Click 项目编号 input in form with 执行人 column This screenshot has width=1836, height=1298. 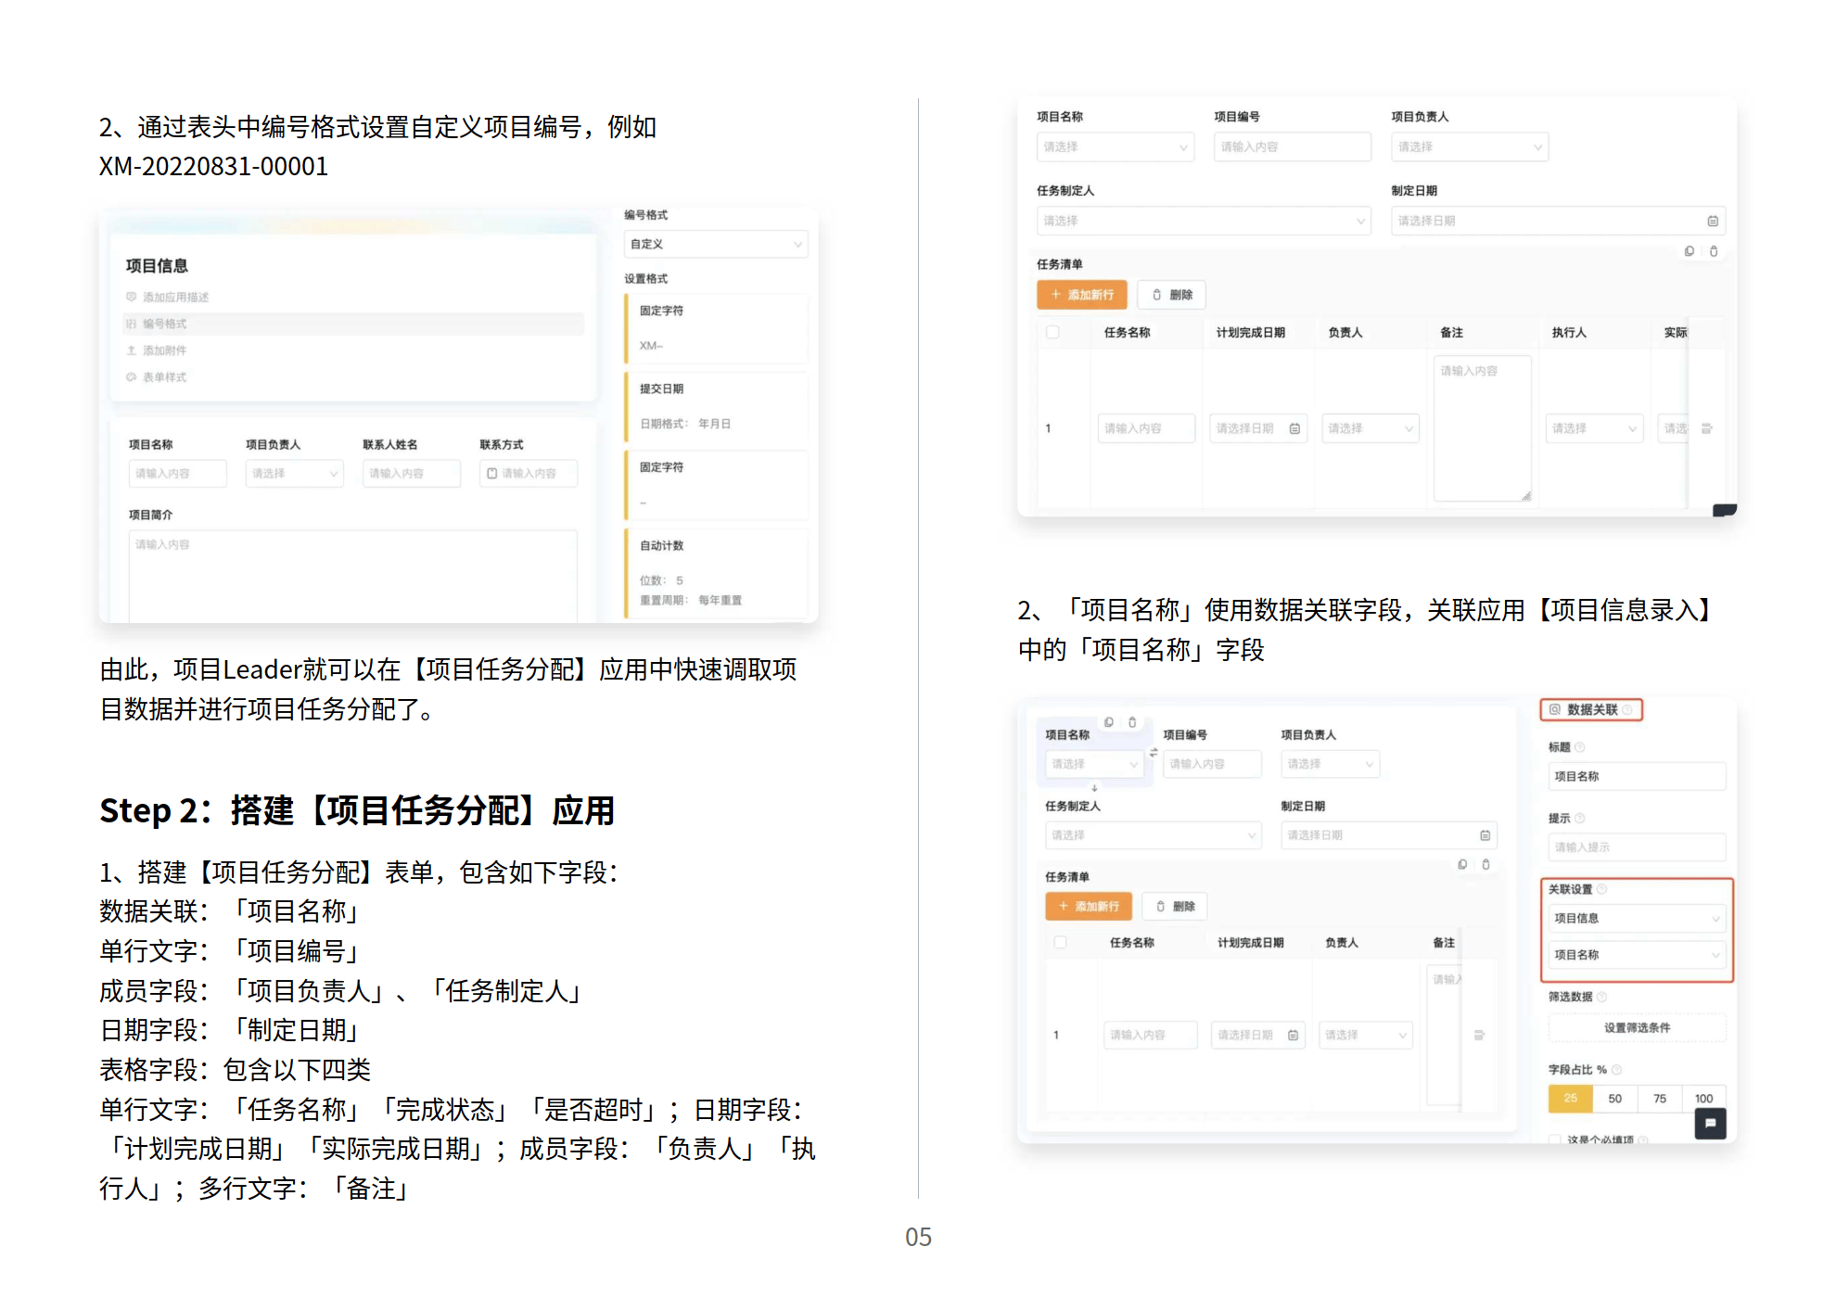1292,146
